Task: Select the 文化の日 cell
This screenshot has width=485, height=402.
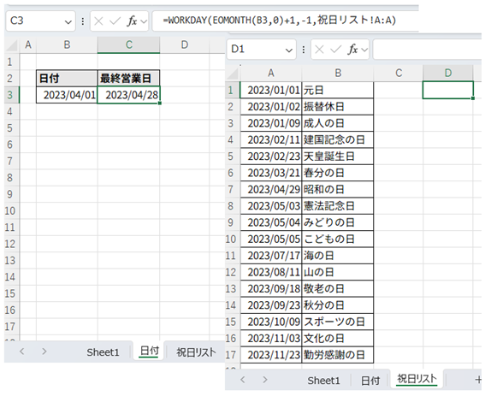Action: click(338, 339)
